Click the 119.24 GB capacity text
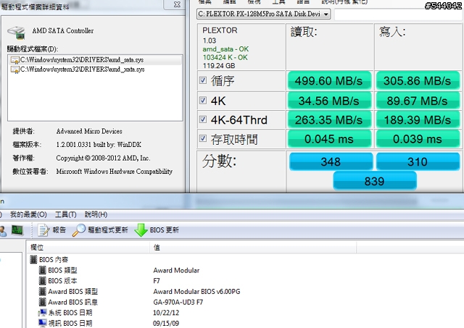This screenshot has width=464, height=328. click(219, 66)
